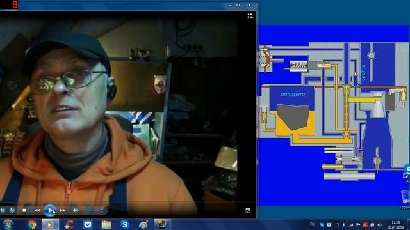Switch the player to full screen view
This screenshot has height=230, width=410.
(248, 210)
